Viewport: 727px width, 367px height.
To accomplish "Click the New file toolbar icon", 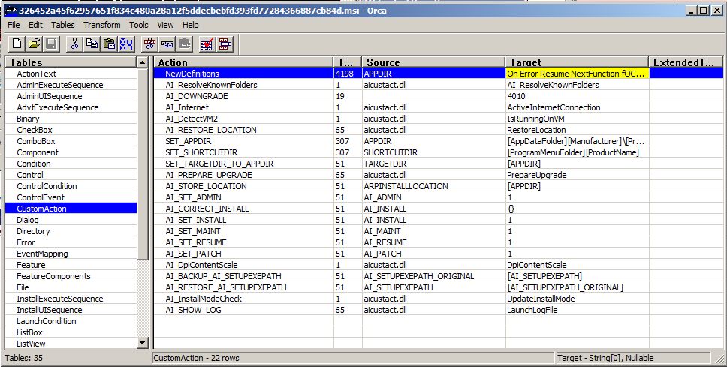I will tap(15, 44).
